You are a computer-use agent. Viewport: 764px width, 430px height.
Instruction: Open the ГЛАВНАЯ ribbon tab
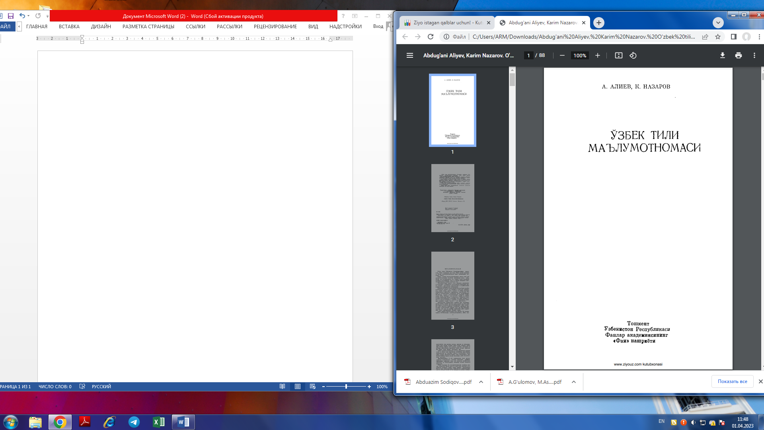pos(37,27)
